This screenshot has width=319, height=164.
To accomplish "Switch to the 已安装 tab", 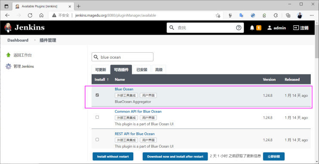I will pyautogui.click(x=141, y=70).
